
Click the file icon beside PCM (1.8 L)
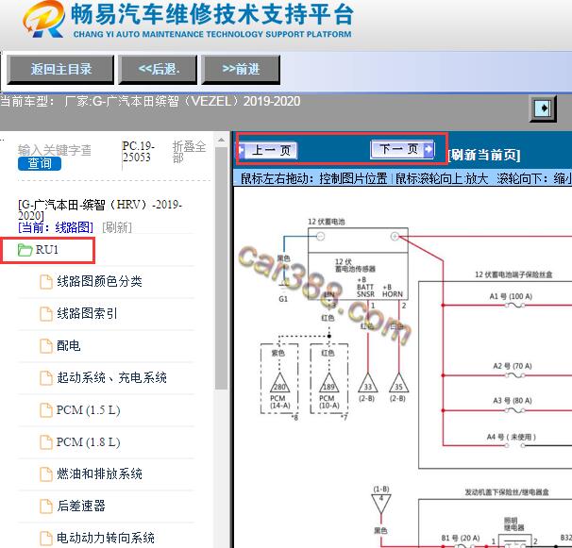46,442
